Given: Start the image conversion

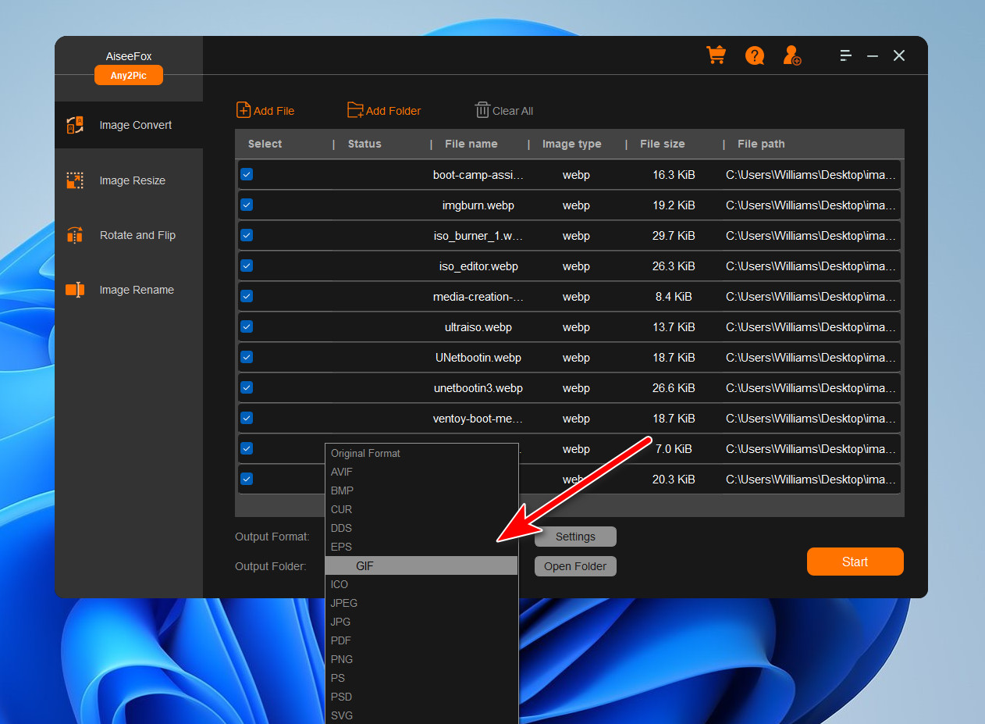Looking at the screenshot, I should pyautogui.click(x=855, y=562).
